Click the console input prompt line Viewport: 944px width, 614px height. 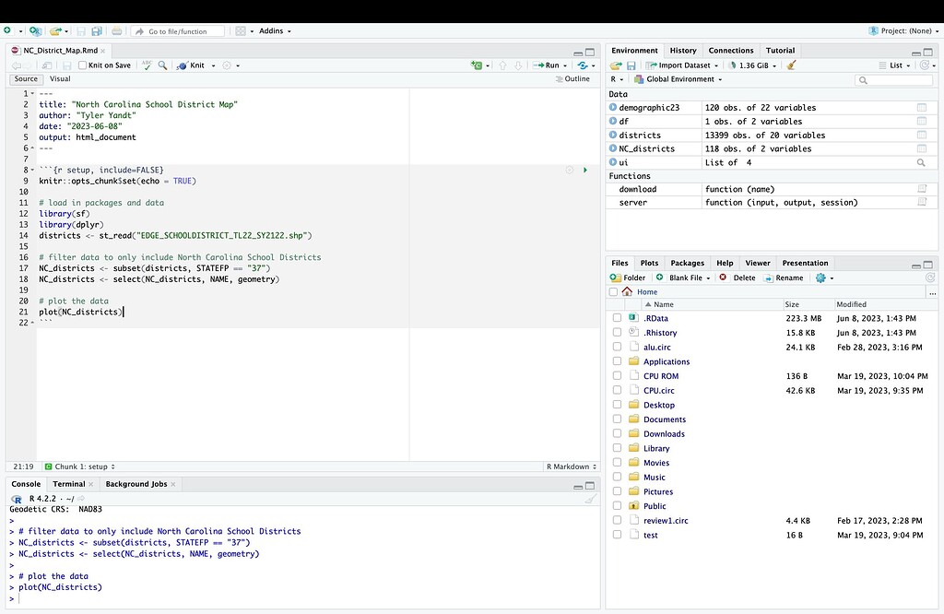point(303,598)
